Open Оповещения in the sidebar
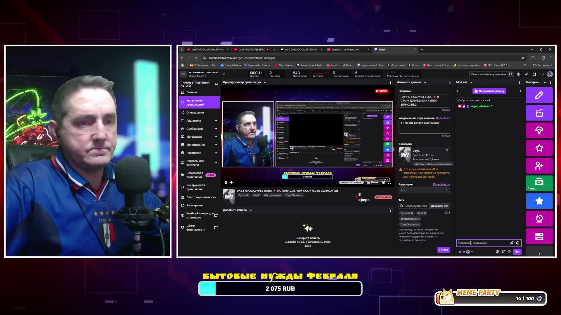This screenshot has height=315, width=561. pos(195,113)
